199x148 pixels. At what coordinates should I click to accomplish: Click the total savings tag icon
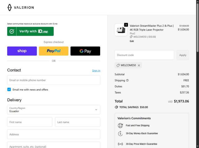click(116, 107)
